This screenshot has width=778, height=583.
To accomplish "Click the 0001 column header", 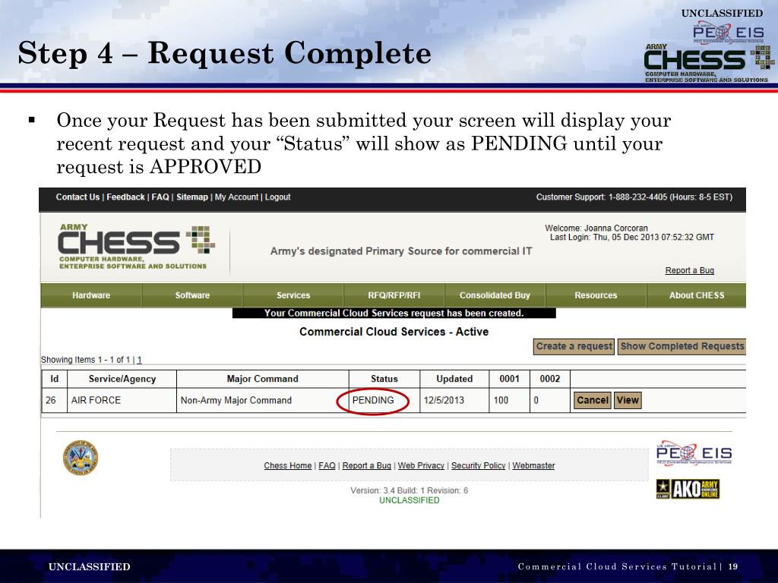I will point(510,379).
